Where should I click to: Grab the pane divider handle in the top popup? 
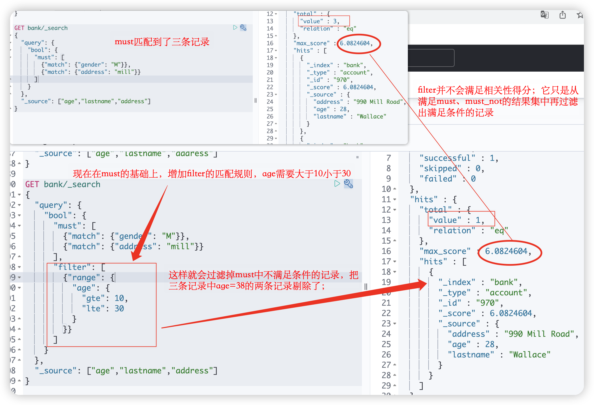[256, 100]
